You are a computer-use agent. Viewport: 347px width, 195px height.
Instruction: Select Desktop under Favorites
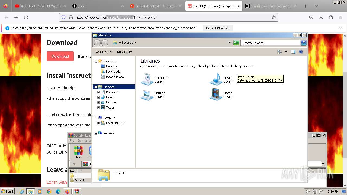click(111, 66)
